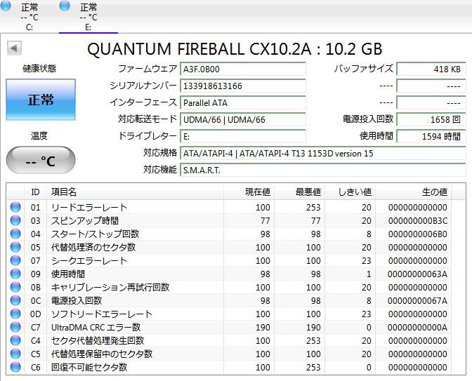This screenshot has height=381, width=472.
Task: Select the 回復不可能セクタ数 attribute name
Action: pos(89,367)
